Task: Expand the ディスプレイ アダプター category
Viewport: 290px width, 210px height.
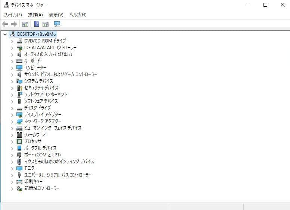Action: click(12, 115)
